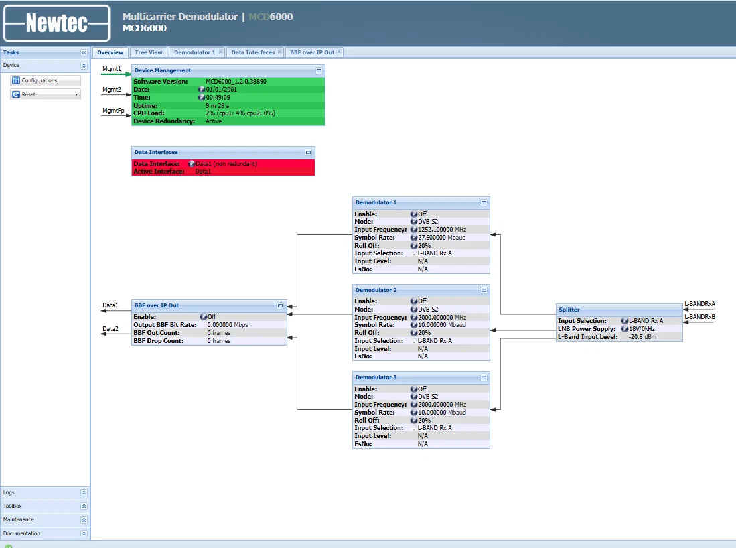Expand the Documentation section
The image size is (736, 548).
(x=84, y=533)
